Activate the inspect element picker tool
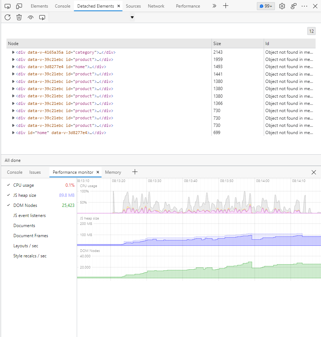This screenshot has height=337, width=321. click(7, 6)
